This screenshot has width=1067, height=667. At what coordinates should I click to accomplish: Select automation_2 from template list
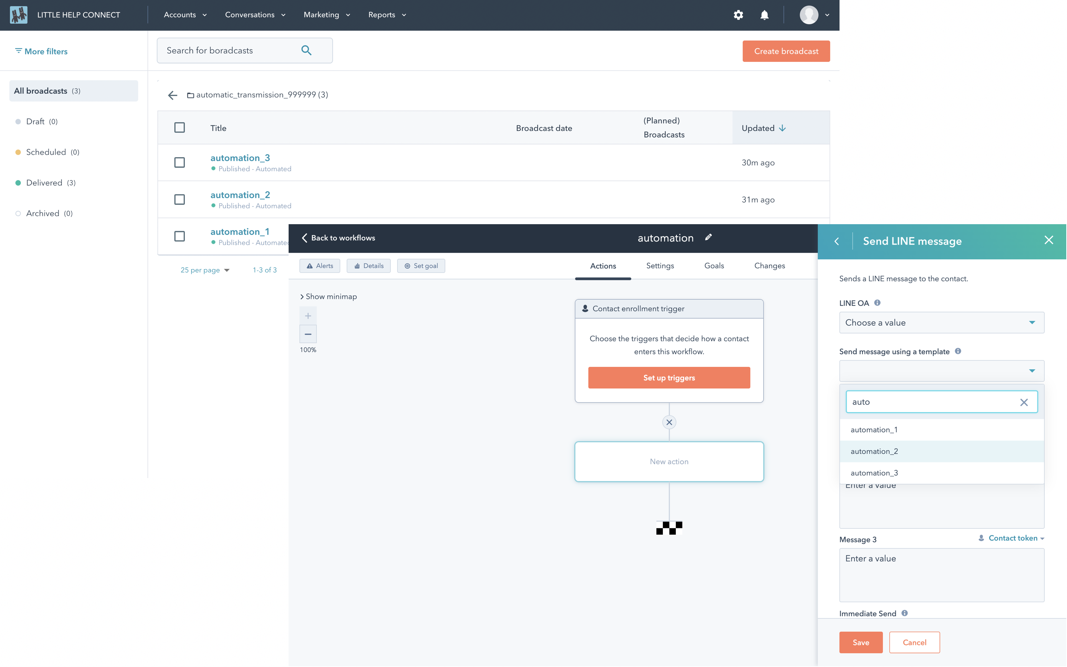click(942, 451)
